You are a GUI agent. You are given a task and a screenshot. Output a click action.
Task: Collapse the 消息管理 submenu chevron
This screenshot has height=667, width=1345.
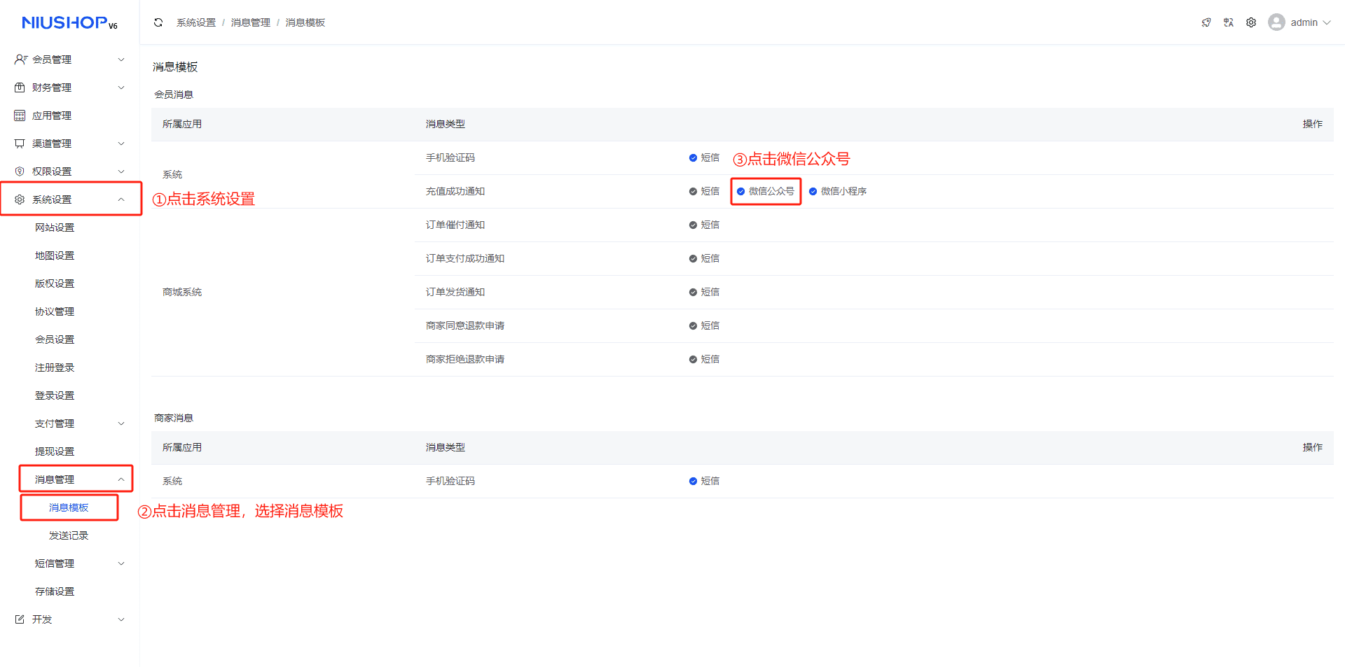(121, 479)
